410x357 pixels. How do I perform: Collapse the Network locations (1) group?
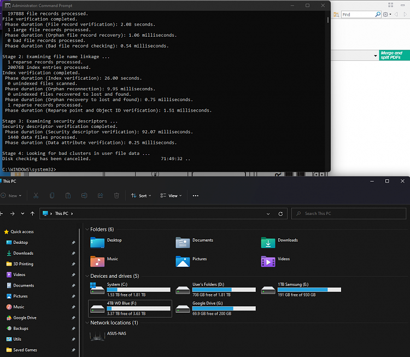[87, 323]
